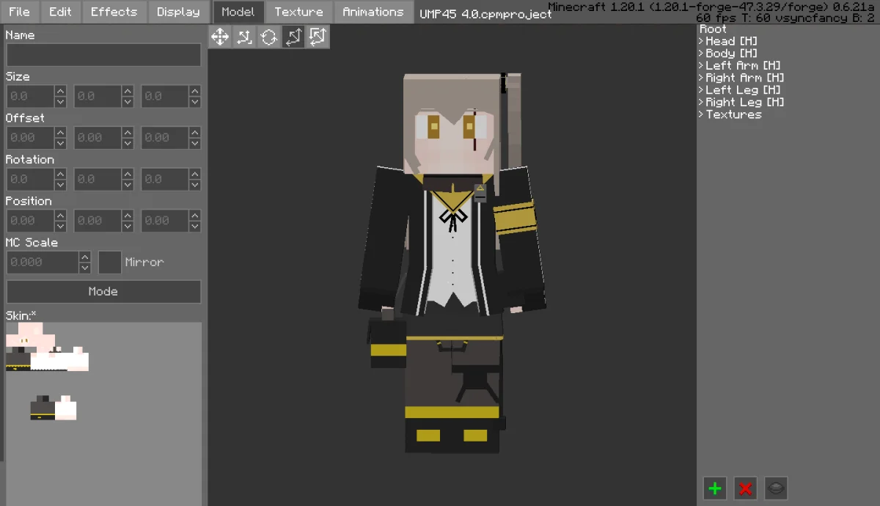This screenshot has width=880, height=506.
Task: Decrease the third Position value with down arrow
Action: (x=195, y=226)
